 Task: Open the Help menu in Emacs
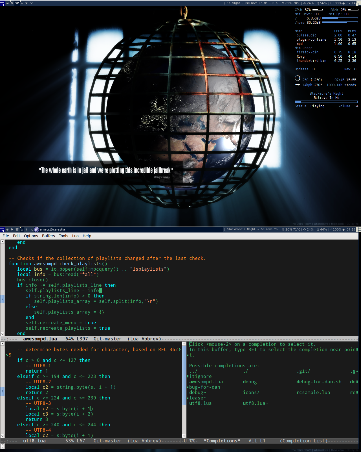87,236
